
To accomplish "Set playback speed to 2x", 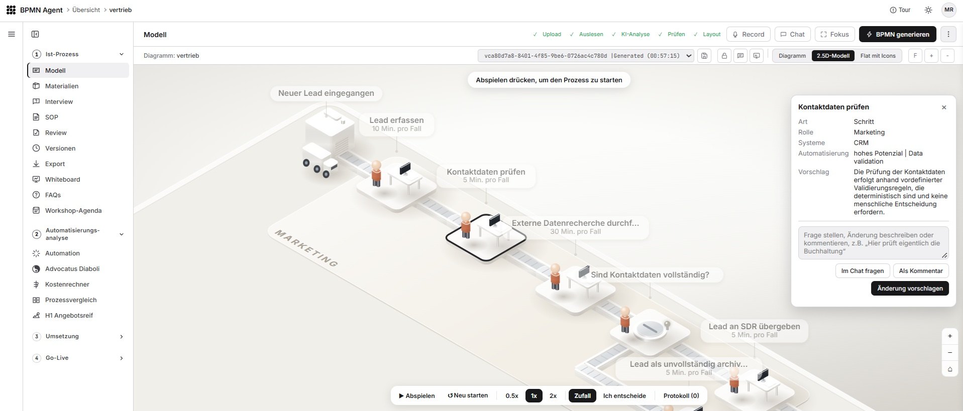I will click(x=553, y=396).
